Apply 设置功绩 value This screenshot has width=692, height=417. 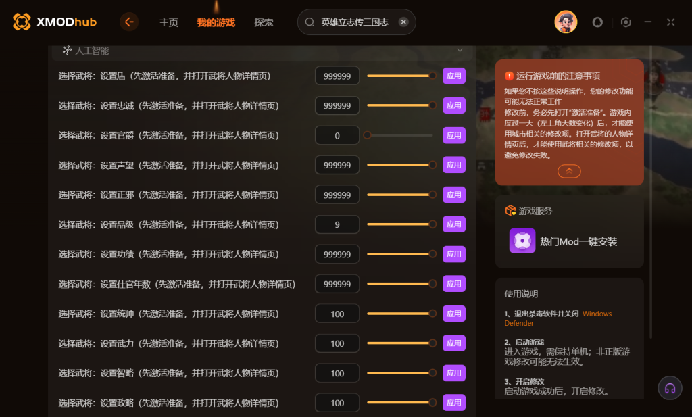tap(453, 254)
